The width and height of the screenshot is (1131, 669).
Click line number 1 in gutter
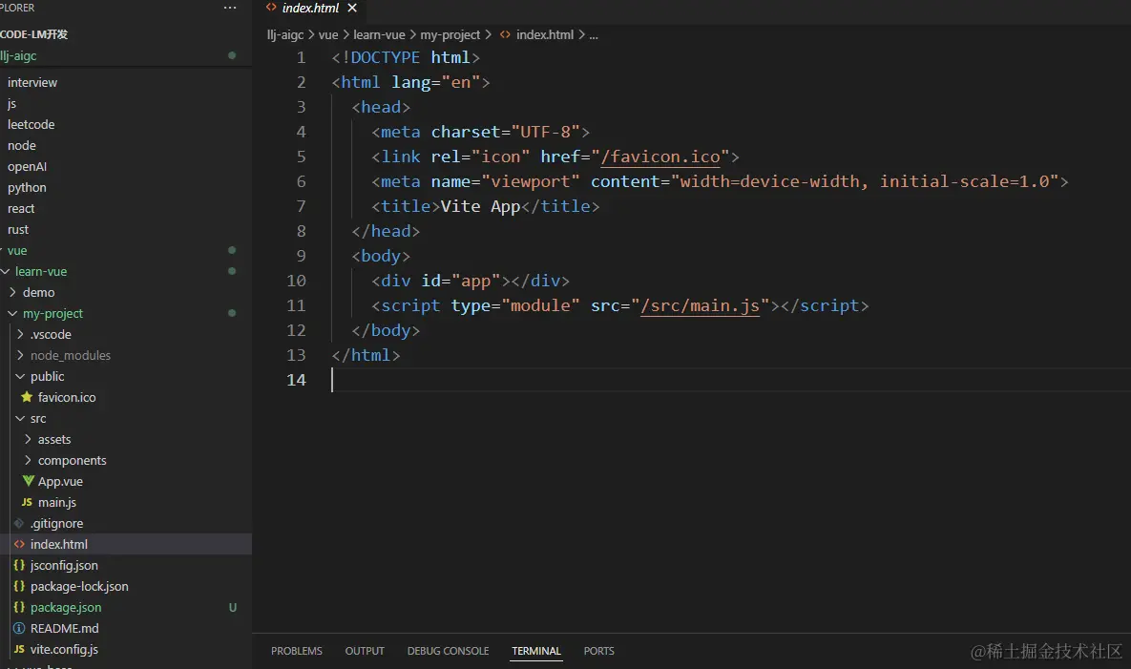tap(301, 57)
